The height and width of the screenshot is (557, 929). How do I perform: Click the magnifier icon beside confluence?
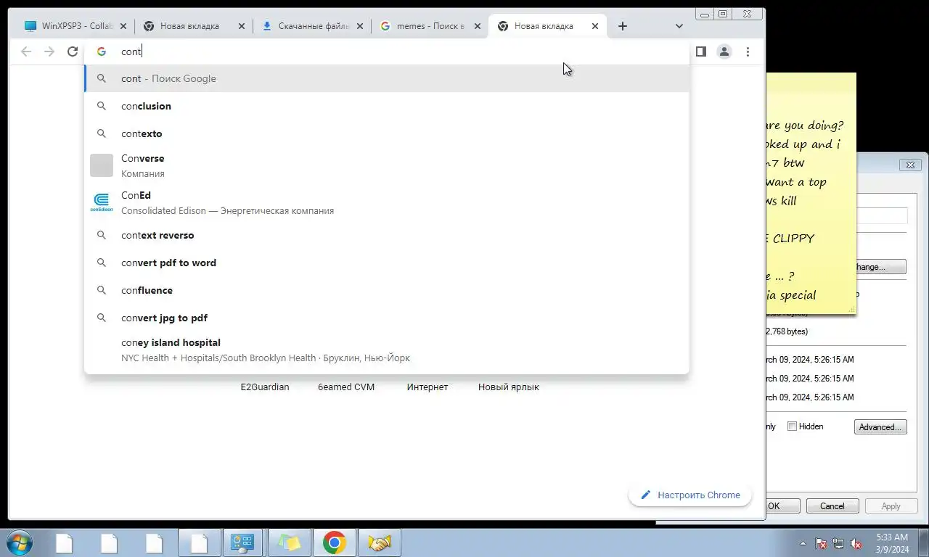[x=102, y=290]
